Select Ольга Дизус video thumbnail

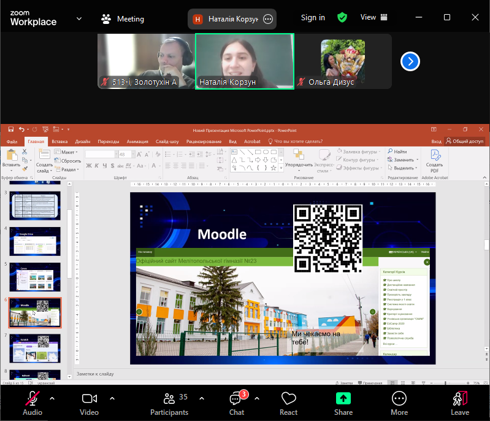(x=342, y=61)
